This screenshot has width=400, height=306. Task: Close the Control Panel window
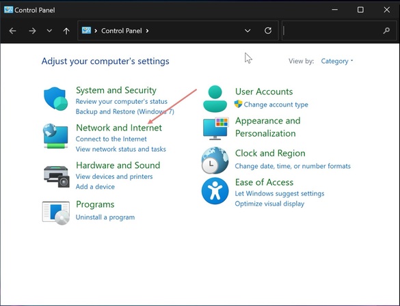(387, 10)
